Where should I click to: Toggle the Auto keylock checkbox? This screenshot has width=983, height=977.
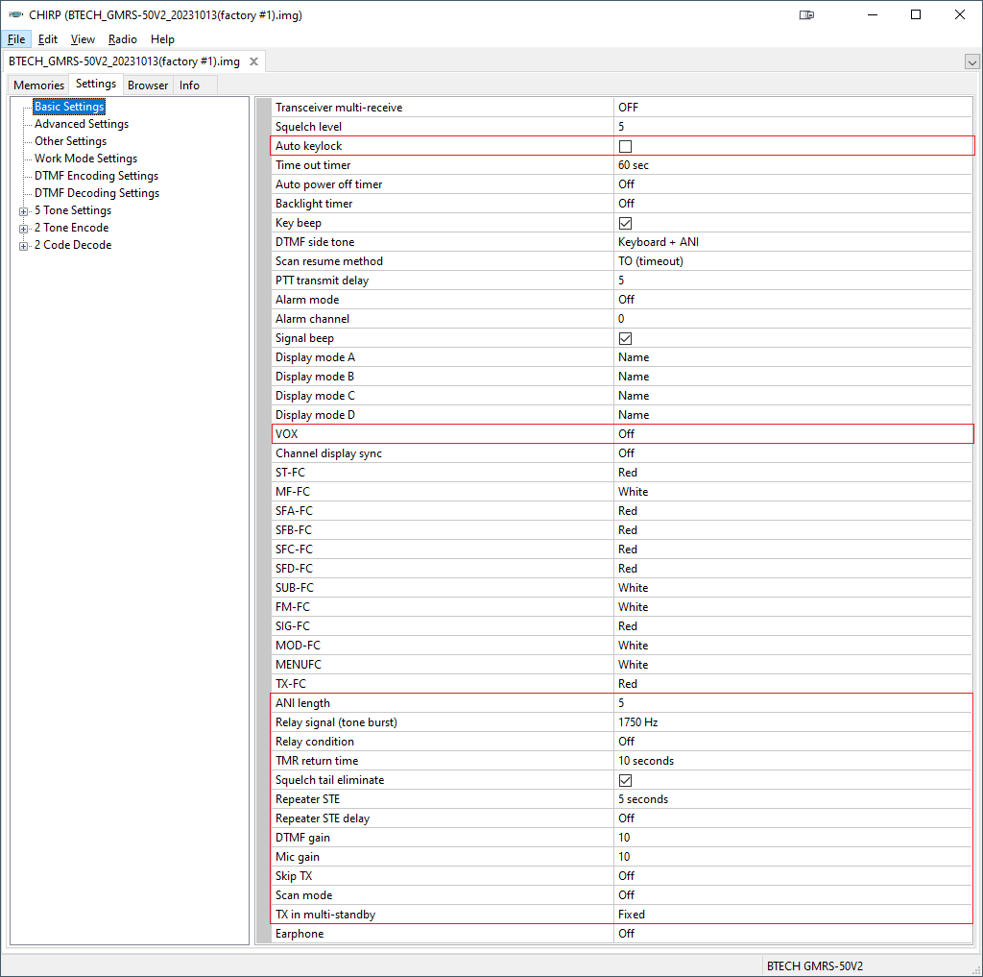tap(625, 146)
